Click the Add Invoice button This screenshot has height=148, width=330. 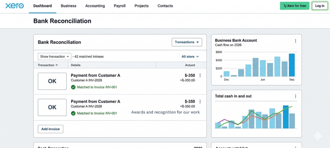(x=51, y=129)
